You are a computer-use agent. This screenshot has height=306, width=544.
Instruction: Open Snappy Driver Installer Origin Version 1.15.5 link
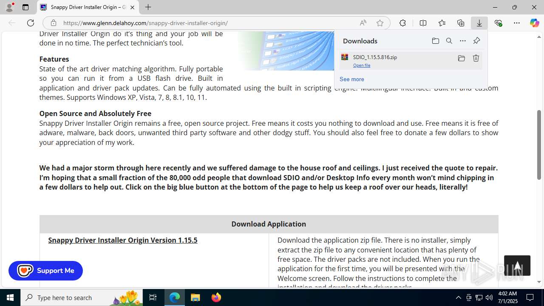tap(123, 240)
